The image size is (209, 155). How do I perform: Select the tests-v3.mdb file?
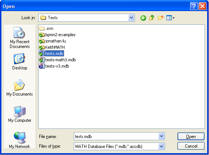[x=54, y=66]
